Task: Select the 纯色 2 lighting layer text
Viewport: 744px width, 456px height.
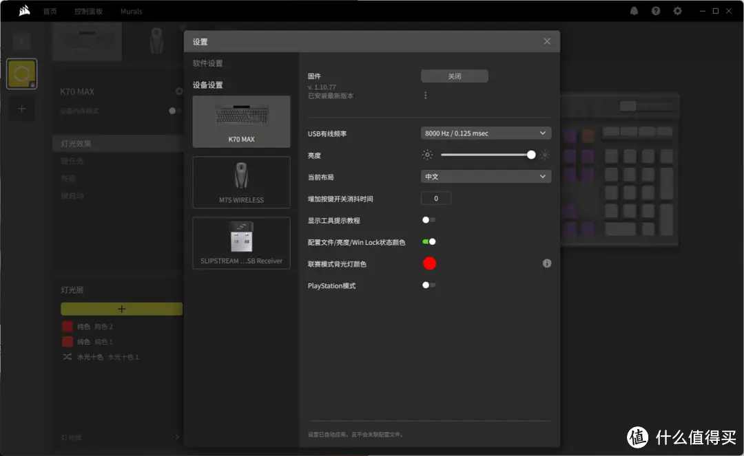Action: click(x=95, y=326)
